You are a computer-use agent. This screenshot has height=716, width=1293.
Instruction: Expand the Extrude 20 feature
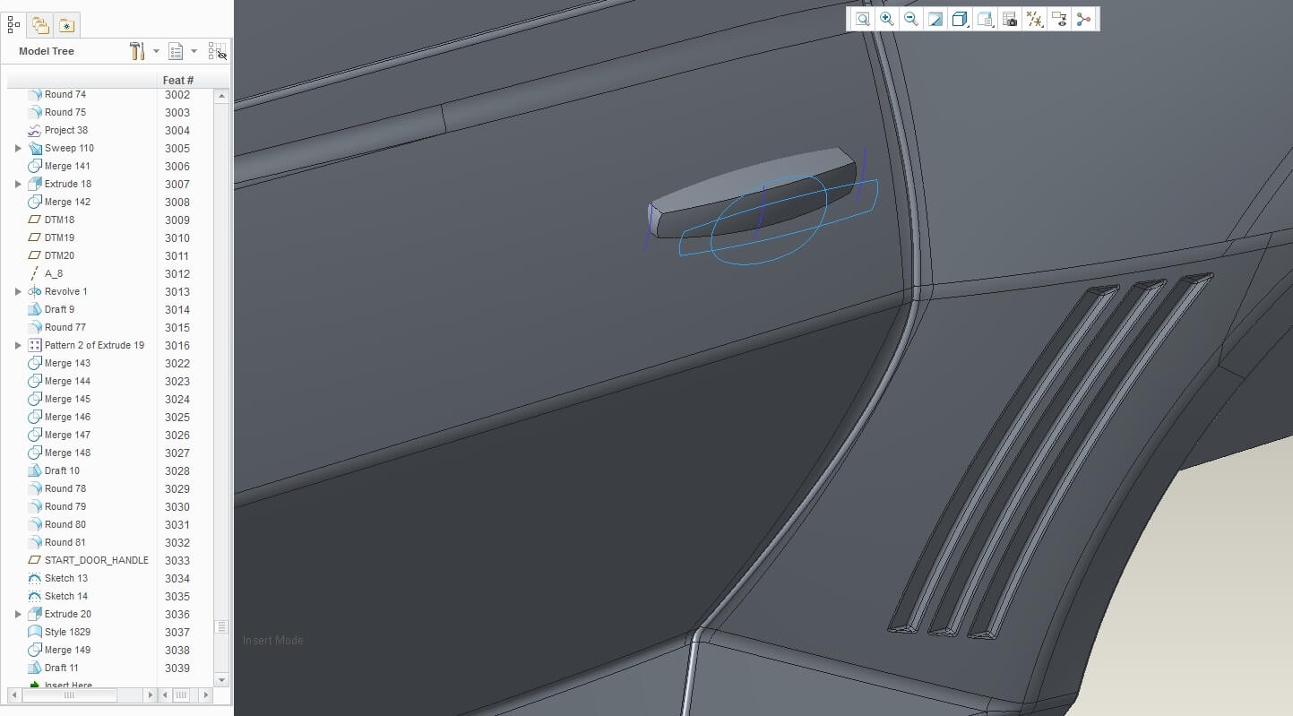pyautogui.click(x=18, y=614)
